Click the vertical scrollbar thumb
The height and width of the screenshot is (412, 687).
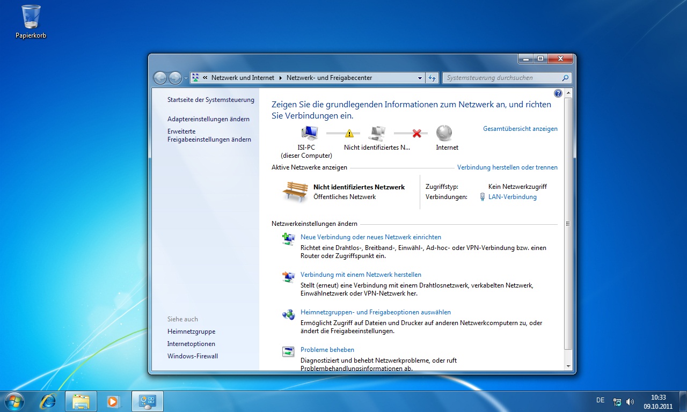coord(568,224)
